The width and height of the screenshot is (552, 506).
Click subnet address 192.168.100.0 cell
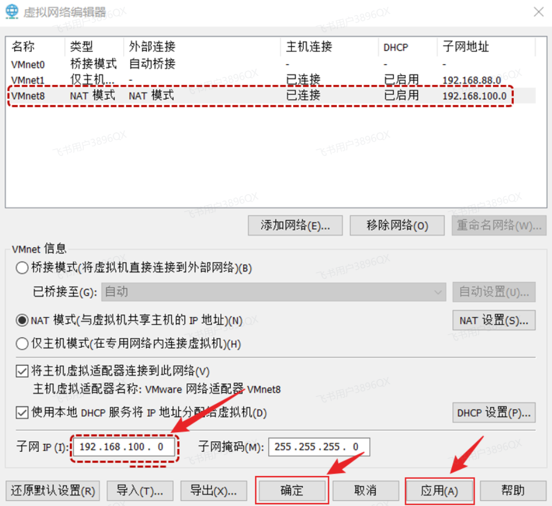[x=474, y=96]
